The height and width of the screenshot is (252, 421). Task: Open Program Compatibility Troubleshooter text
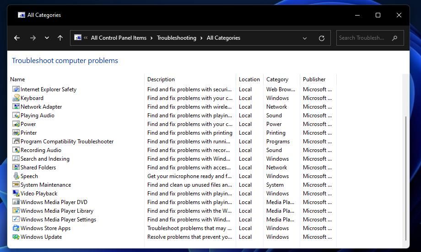pyautogui.click(x=67, y=142)
